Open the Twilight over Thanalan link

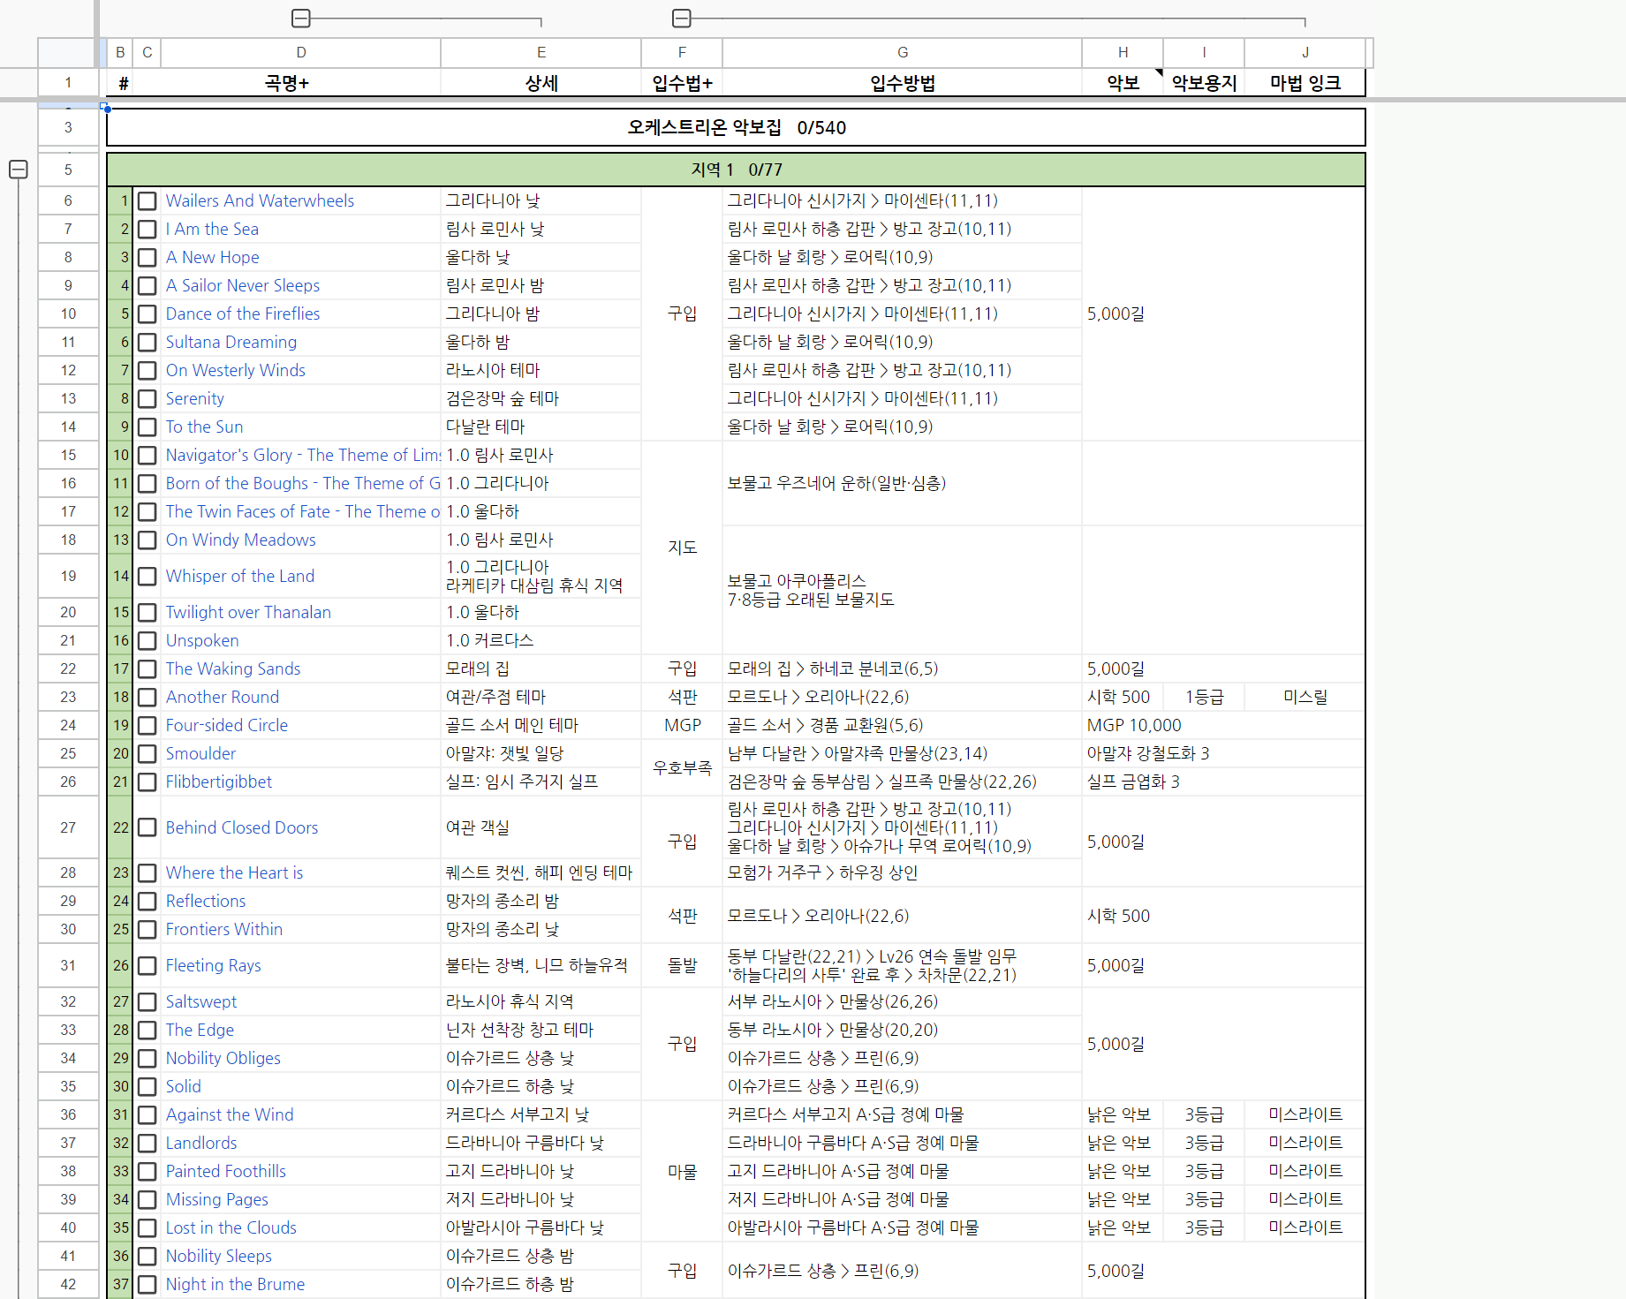point(248,612)
